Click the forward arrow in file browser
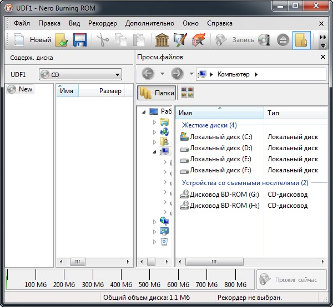 [x=177, y=74]
